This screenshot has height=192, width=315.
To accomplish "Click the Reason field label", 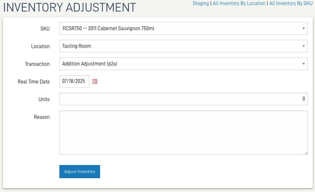I will pyautogui.click(x=42, y=117).
